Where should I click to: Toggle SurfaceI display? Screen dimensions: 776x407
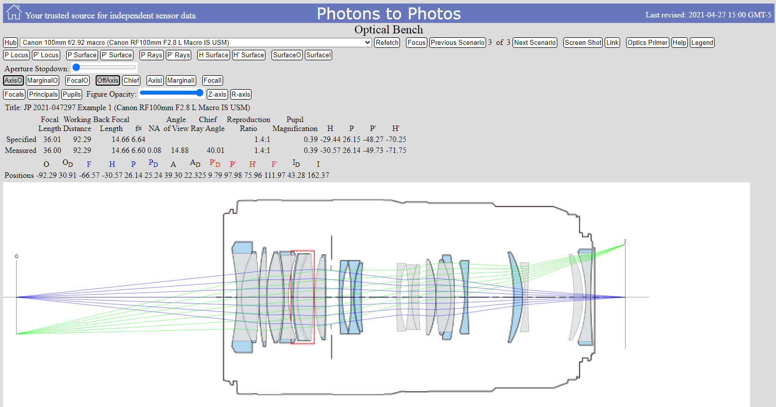318,55
